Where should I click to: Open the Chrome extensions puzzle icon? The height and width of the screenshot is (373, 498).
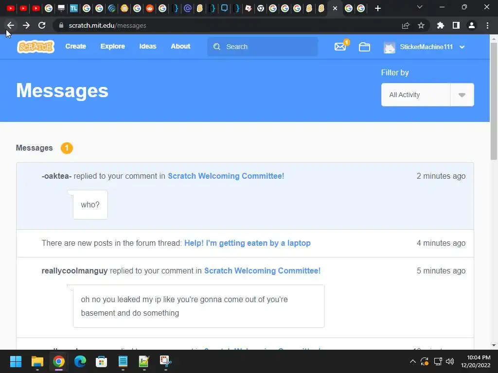pos(440,25)
